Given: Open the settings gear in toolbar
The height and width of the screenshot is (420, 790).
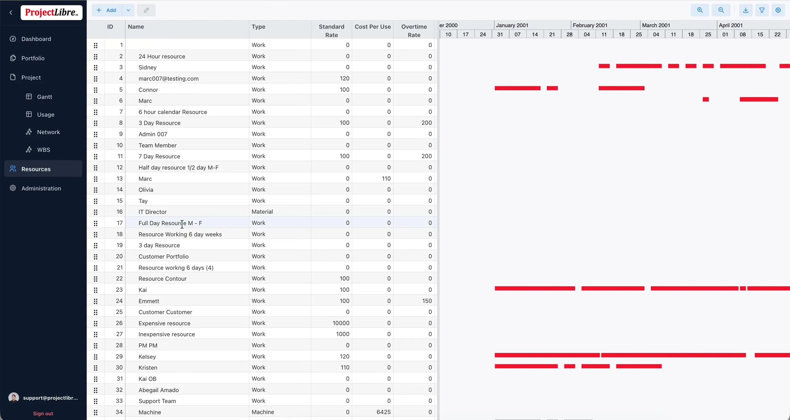Looking at the screenshot, I should click(x=778, y=10).
